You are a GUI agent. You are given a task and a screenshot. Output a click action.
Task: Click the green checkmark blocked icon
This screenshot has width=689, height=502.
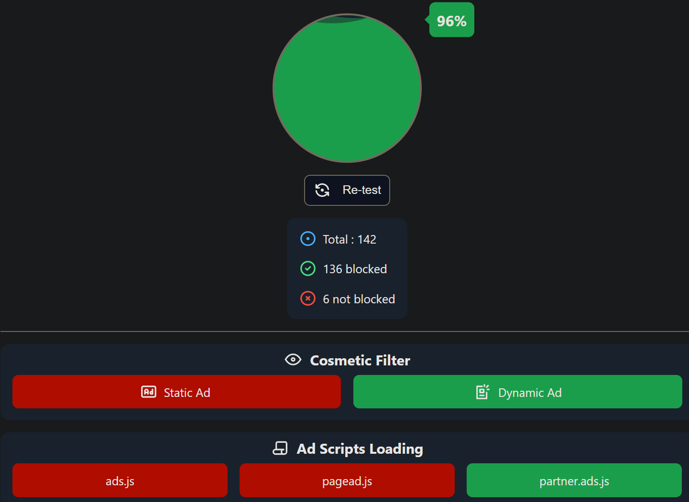[x=308, y=268]
